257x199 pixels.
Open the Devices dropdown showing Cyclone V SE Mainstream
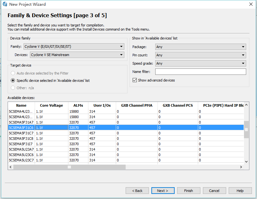tap(77, 55)
